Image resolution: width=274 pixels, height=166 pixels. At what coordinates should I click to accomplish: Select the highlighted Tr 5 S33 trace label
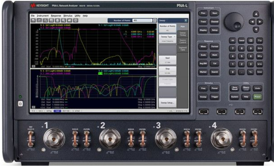[x=100, y=73]
